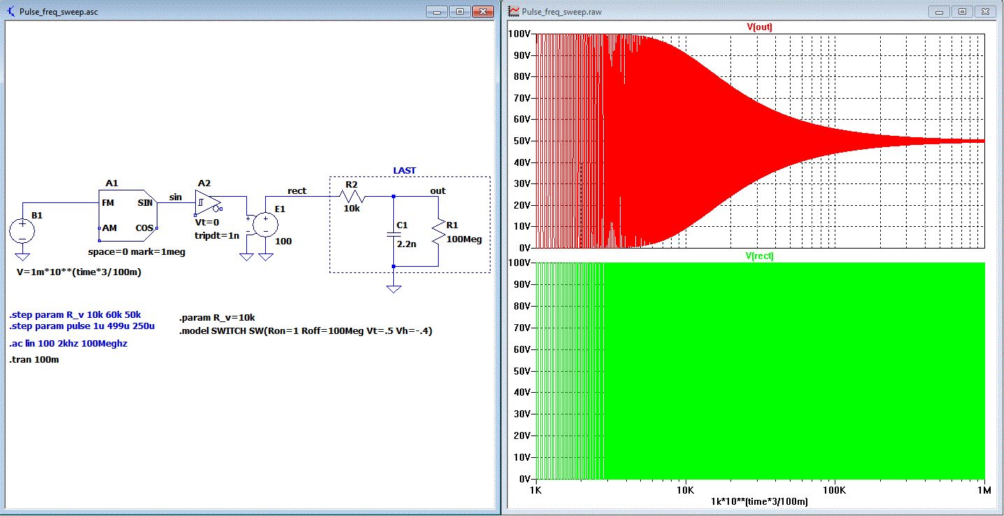
Task: Click the R2 10k resistor
Action: [351, 197]
